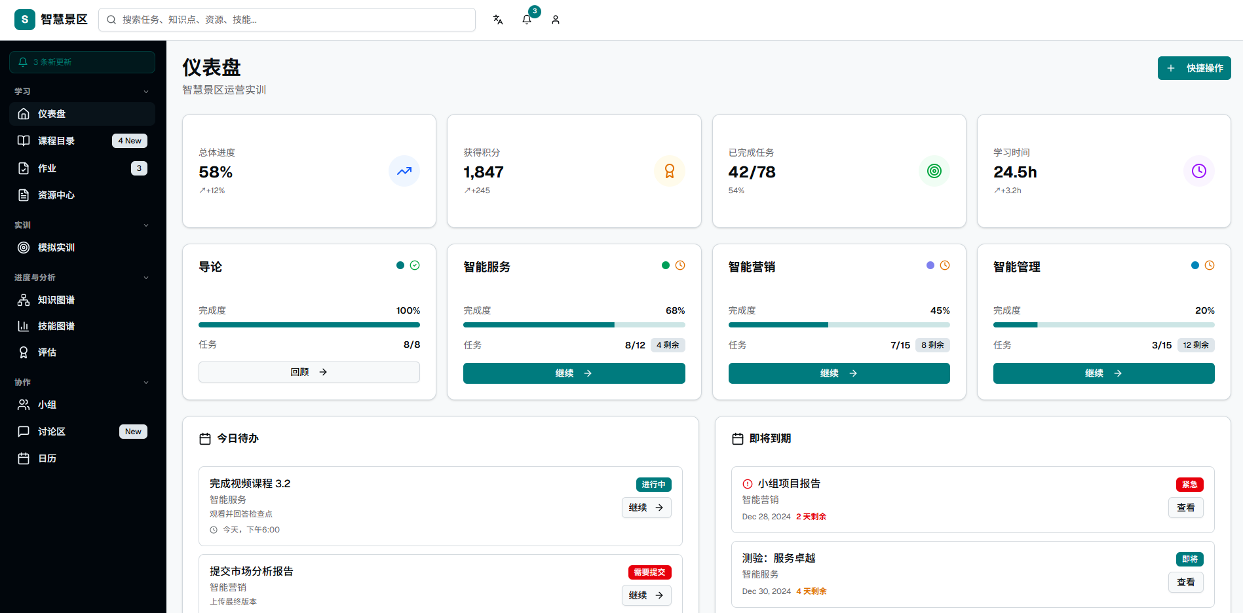Click the completed tasks target icon
Screen dimensions: 1243x613
(x=934, y=171)
